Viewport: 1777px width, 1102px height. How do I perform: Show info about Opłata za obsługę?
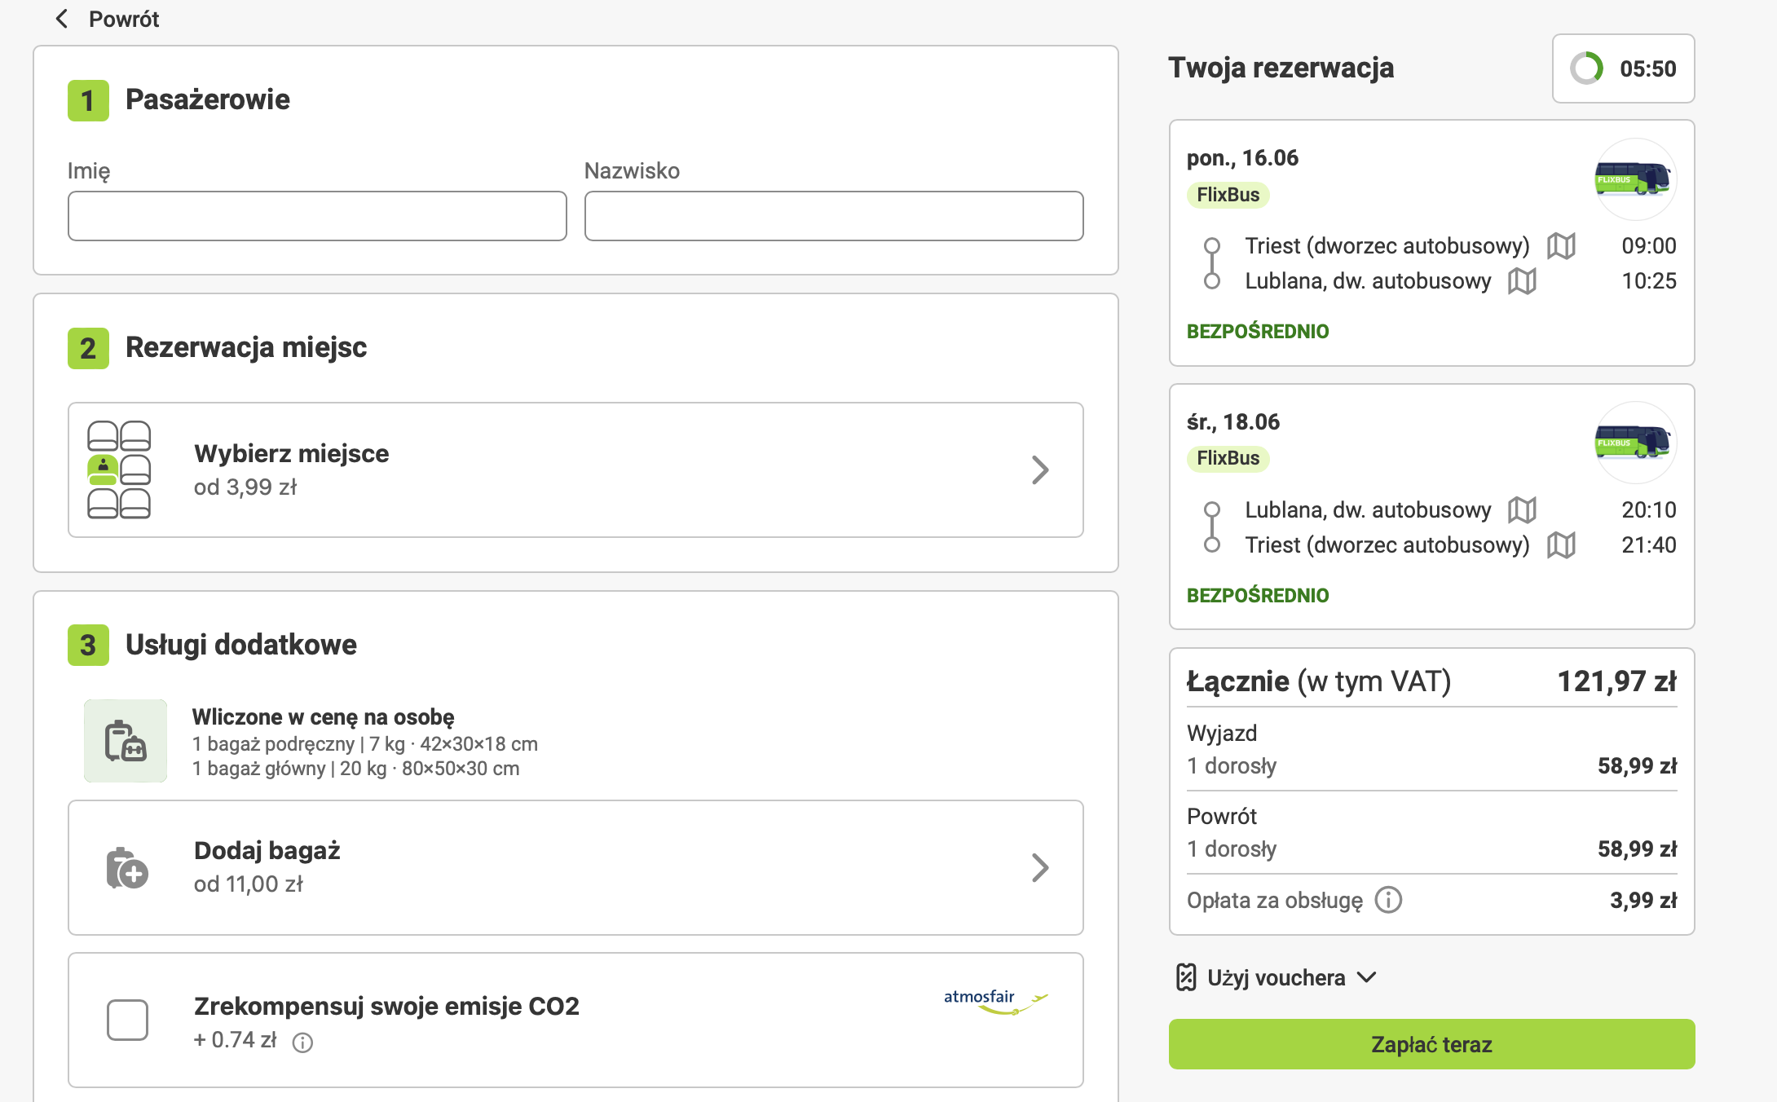click(1388, 900)
